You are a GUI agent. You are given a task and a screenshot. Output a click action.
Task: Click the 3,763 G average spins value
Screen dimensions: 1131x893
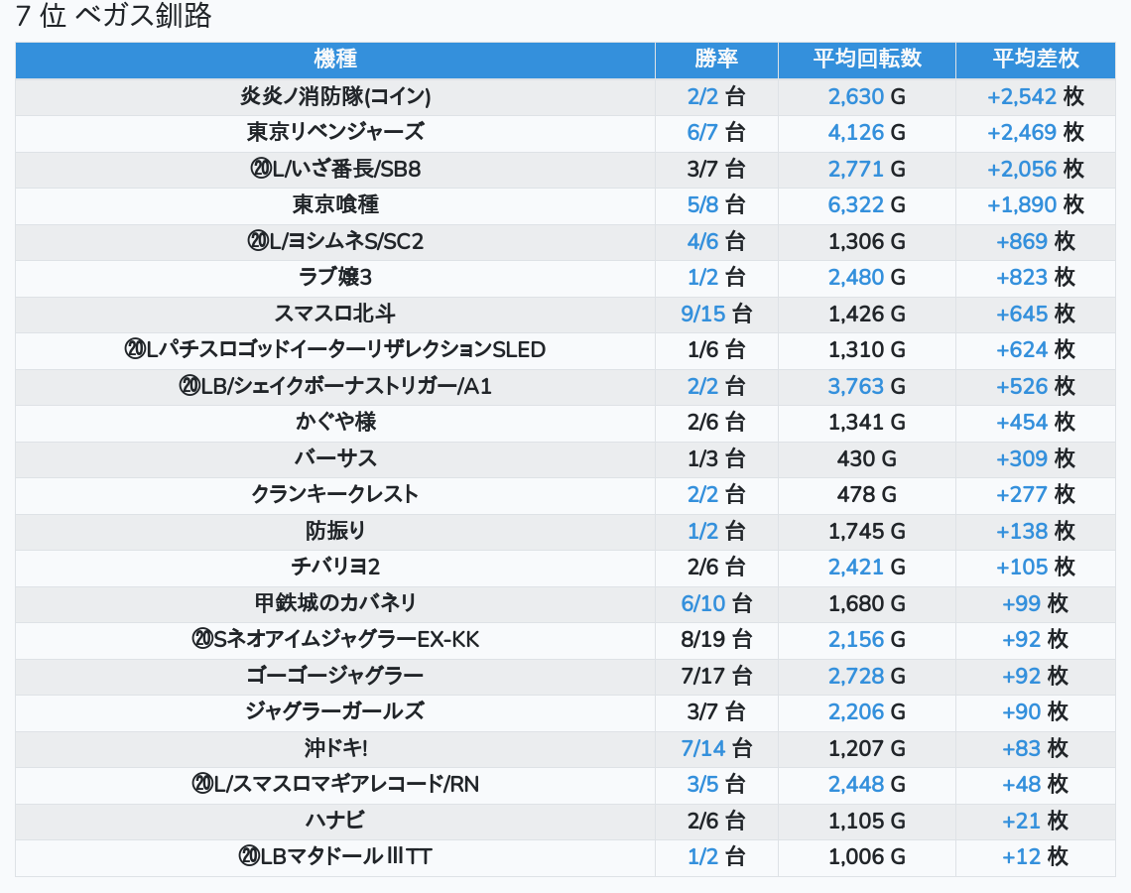pyautogui.click(x=867, y=386)
